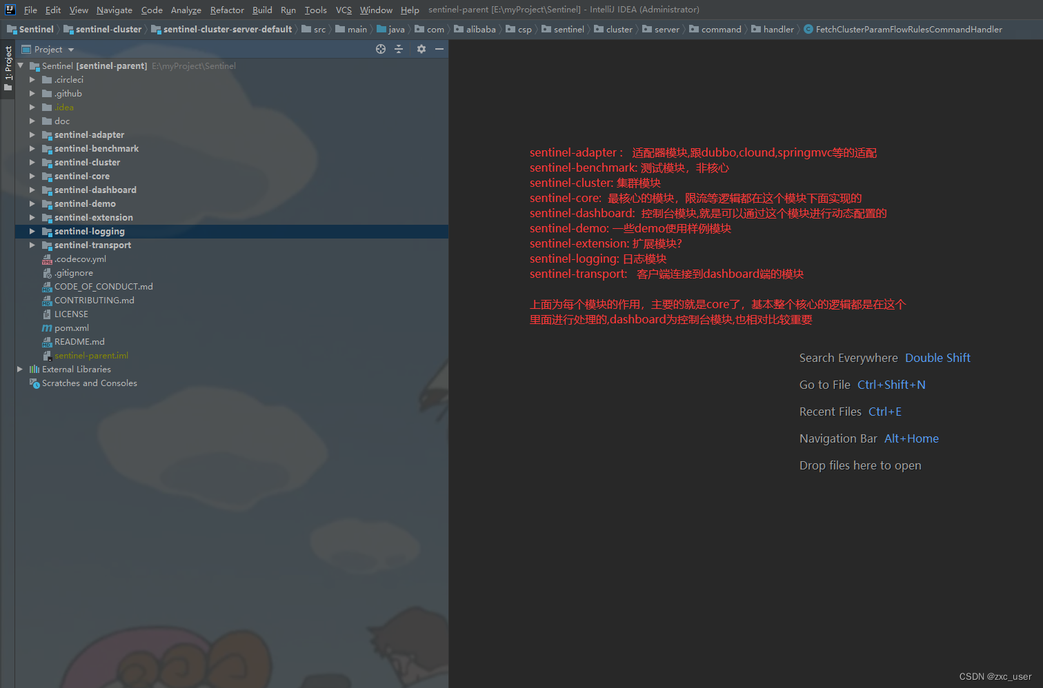
Task: Click the sentinel-core module folder icon
Action: point(47,176)
